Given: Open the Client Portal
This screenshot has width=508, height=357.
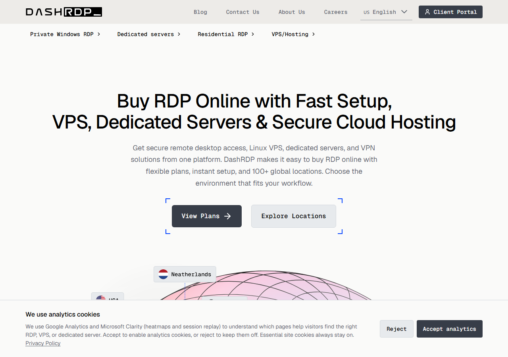Looking at the screenshot, I should tap(450, 12).
